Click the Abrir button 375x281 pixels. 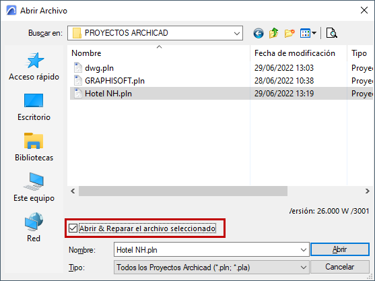click(x=339, y=249)
